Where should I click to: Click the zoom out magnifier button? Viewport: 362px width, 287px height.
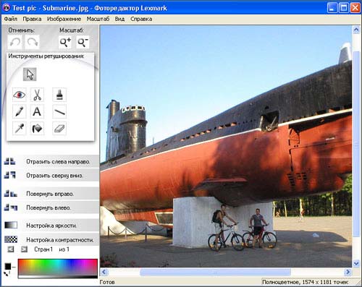point(83,43)
